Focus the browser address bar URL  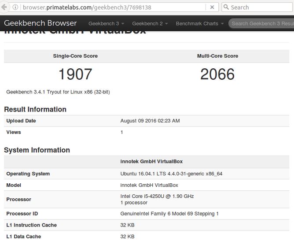(87, 7)
